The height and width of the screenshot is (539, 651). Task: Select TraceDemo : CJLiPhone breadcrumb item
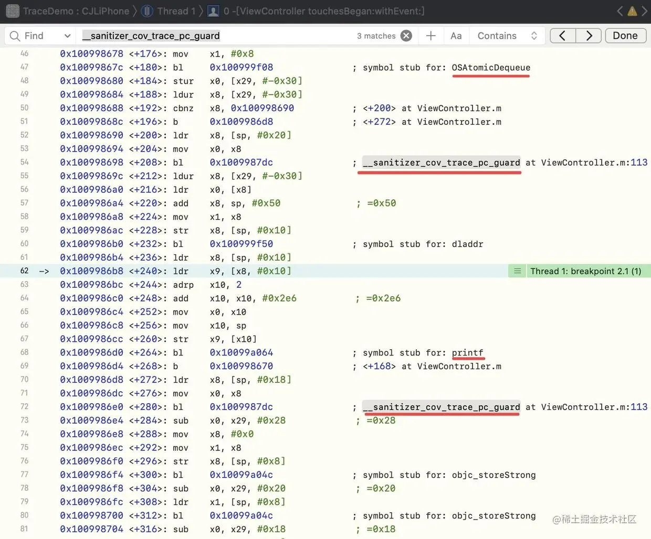(x=76, y=11)
